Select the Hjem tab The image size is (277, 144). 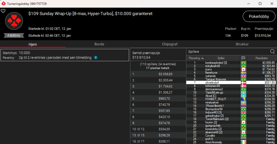click(x=33, y=44)
